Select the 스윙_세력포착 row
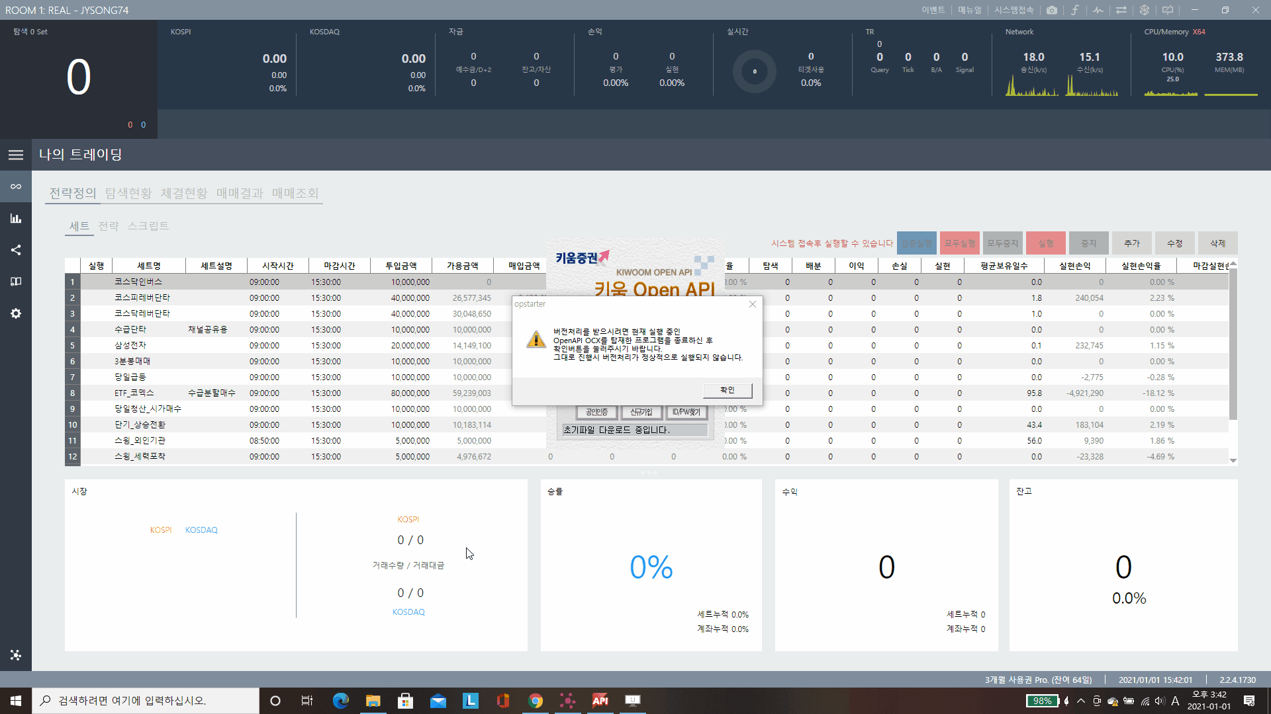 (647, 456)
